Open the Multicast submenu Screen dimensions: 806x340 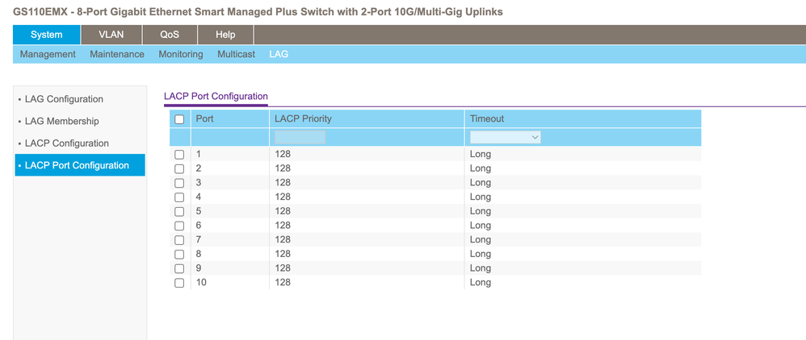pos(236,54)
